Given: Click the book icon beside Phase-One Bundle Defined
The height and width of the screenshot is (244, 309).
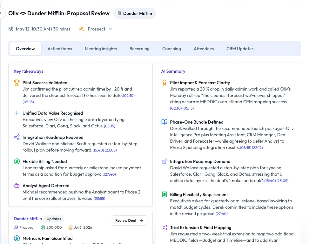Looking at the screenshot, I should coord(165,122).
